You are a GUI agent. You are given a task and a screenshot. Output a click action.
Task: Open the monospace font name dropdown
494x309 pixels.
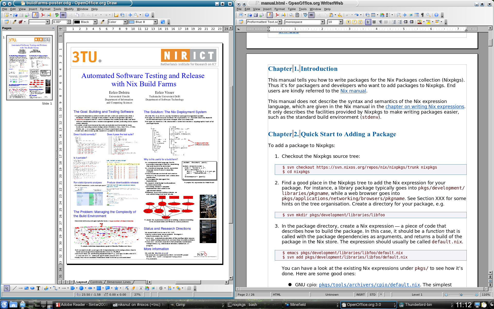[x=322, y=22]
